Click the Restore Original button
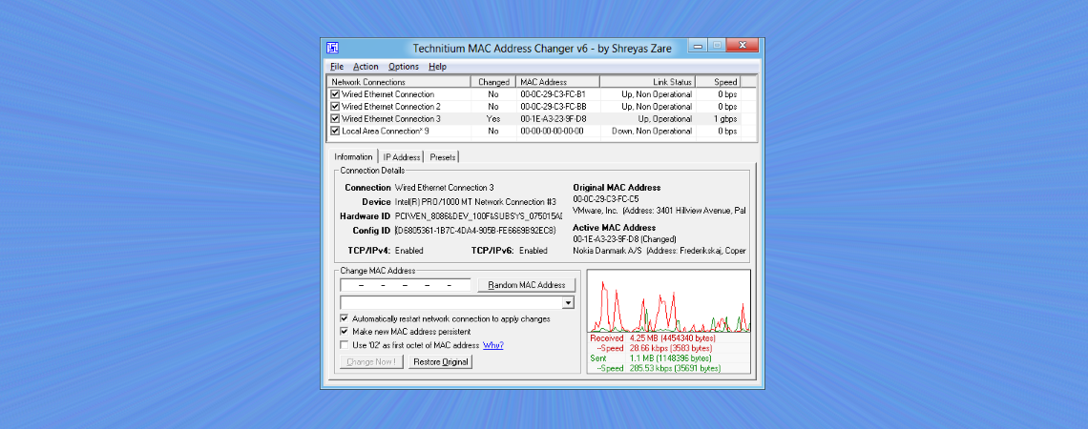1088x429 pixels. pyautogui.click(x=441, y=361)
